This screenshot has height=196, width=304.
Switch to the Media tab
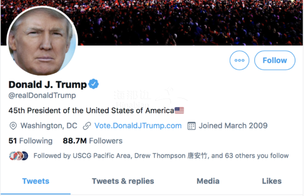(208, 181)
